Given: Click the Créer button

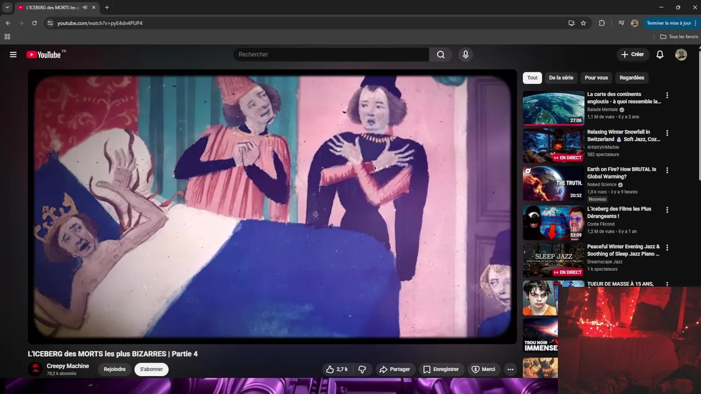Looking at the screenshot, I should [x=633, y=55].
